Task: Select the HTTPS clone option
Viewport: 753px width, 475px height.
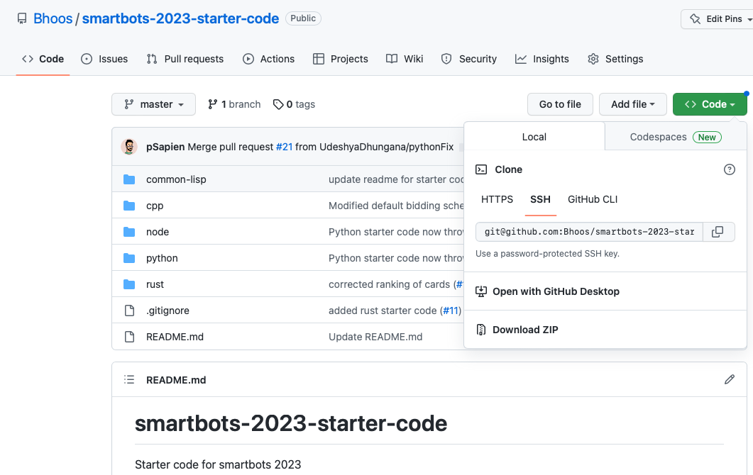Action: click(x=497, y=199)
